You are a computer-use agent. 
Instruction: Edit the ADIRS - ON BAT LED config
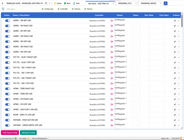(x=175, y=21)
